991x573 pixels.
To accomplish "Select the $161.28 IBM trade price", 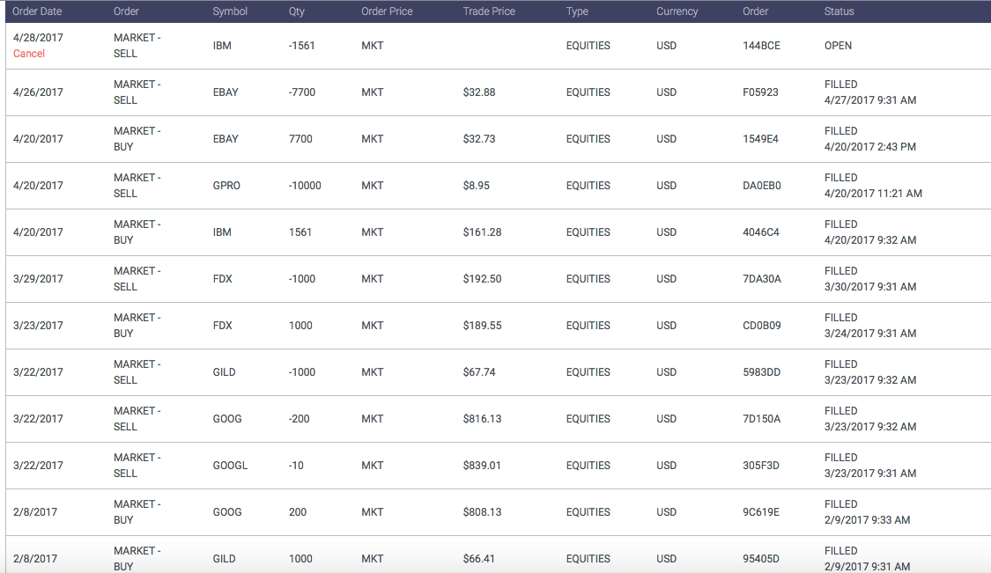I will (482, 232).
